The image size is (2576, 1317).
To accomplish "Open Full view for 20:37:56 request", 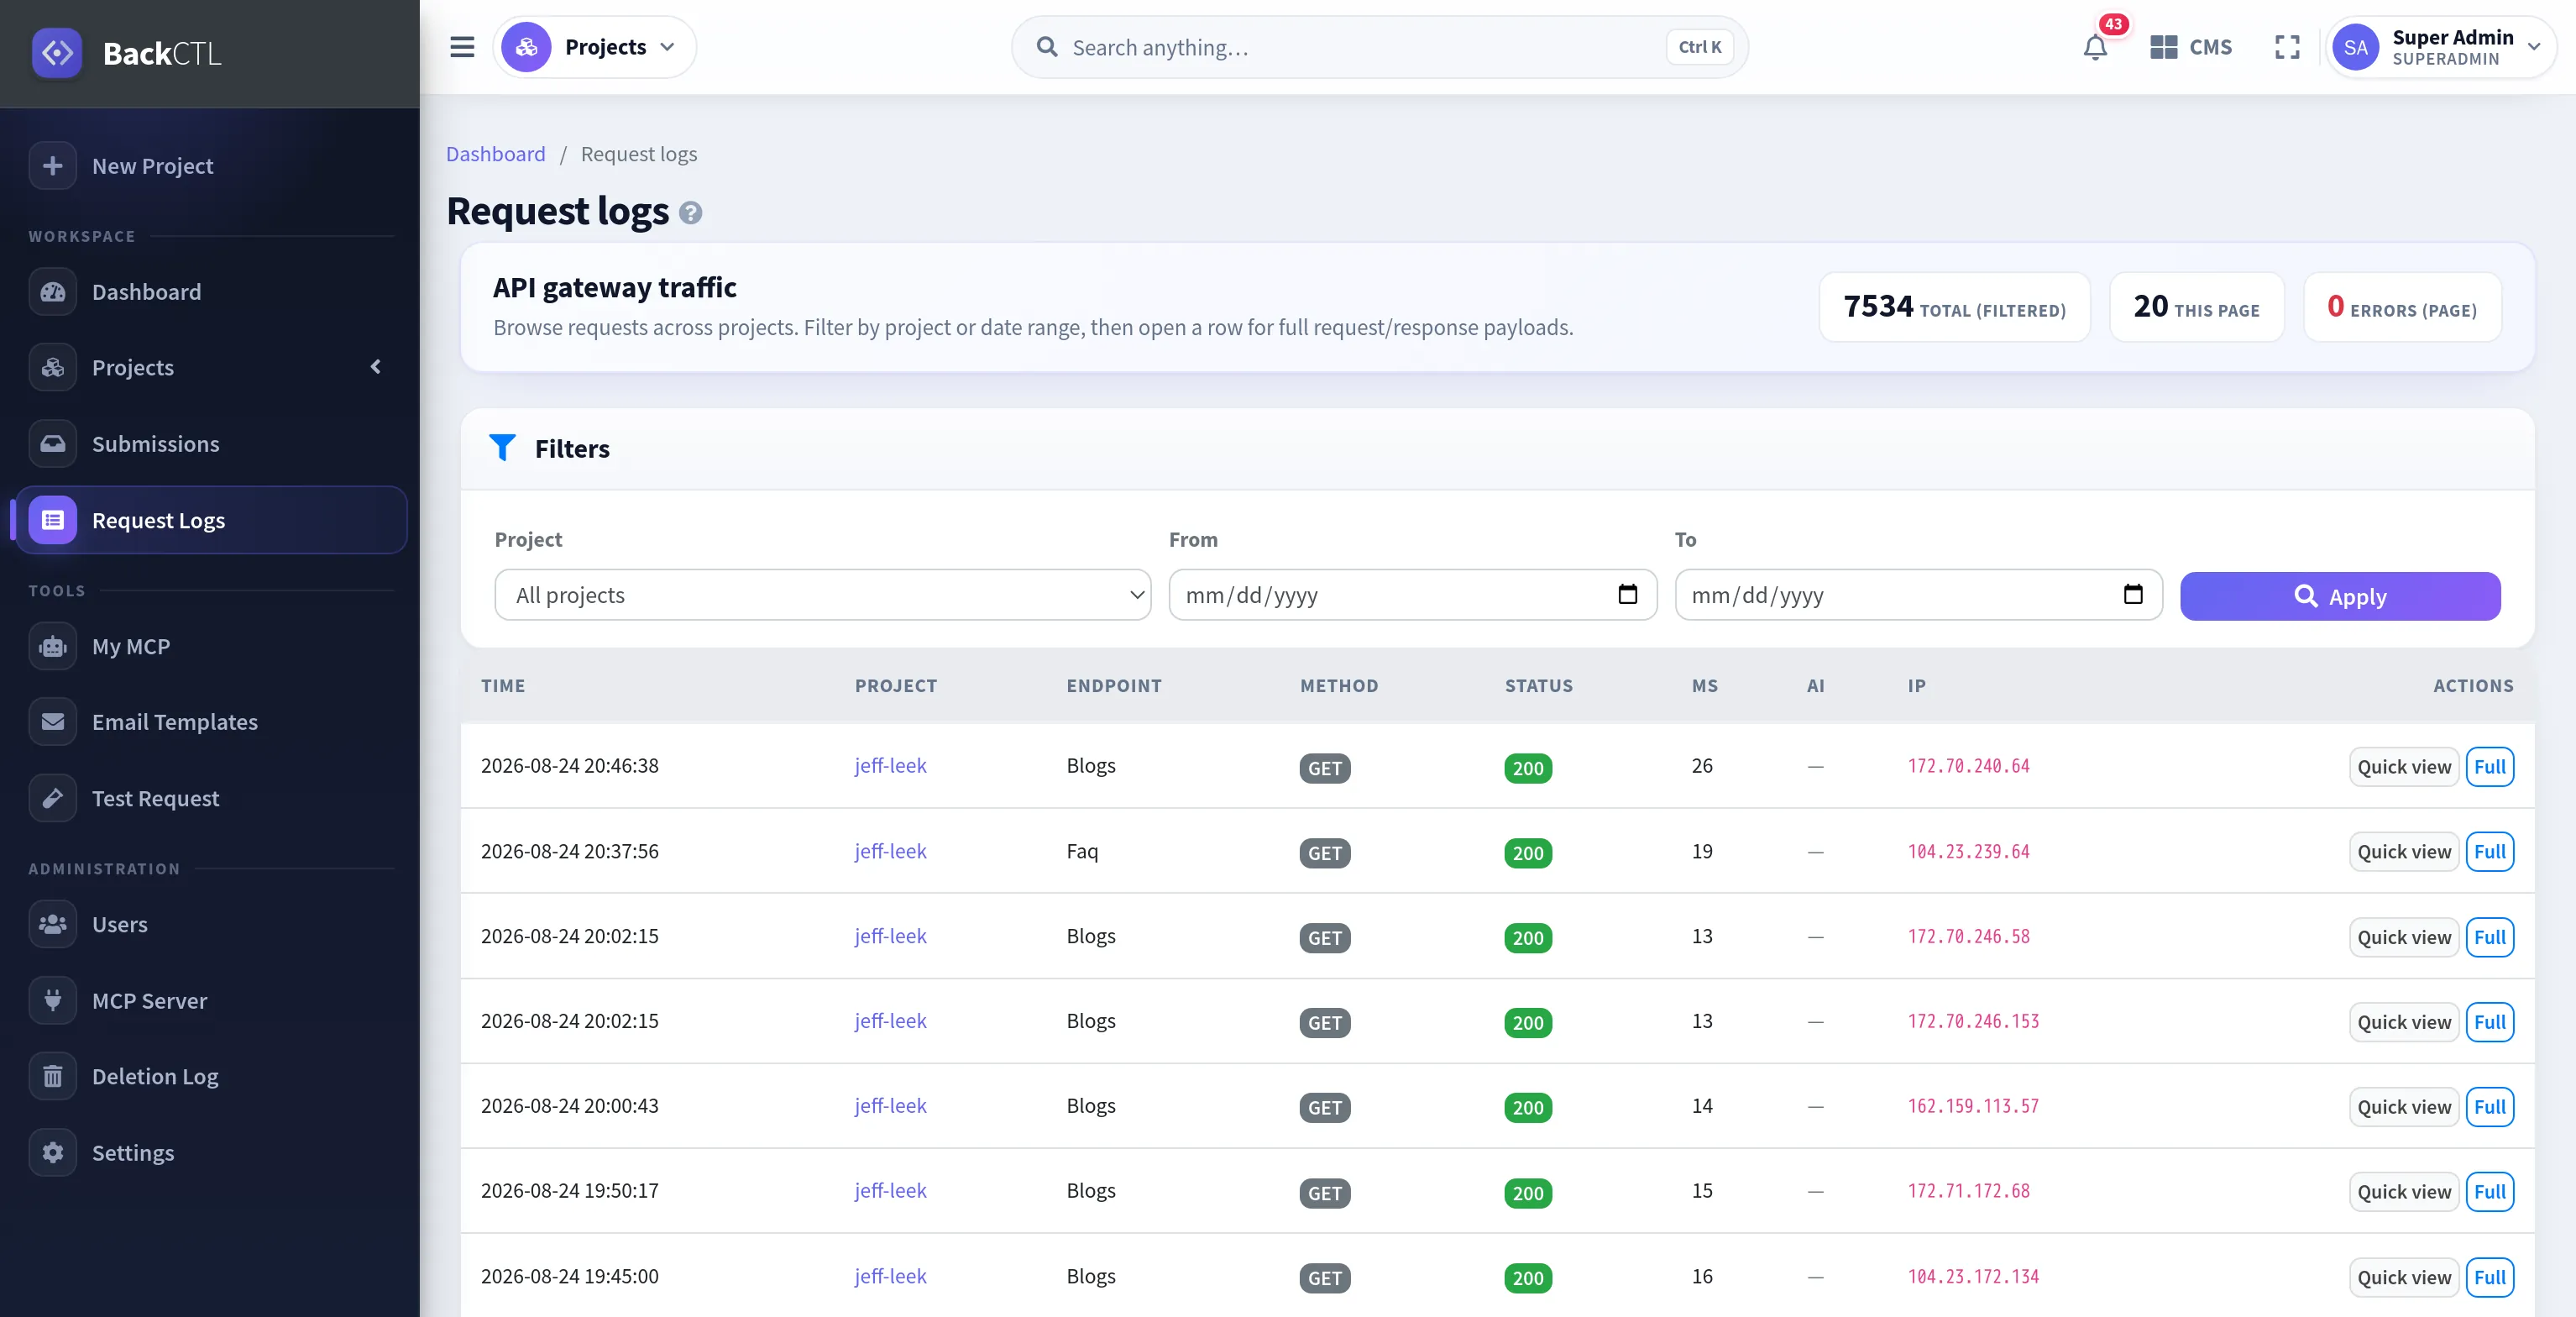I will tap(2490, 852).
